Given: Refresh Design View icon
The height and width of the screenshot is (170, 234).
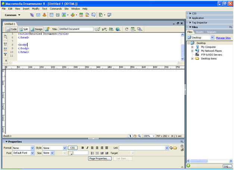Looking at the screenshot, I should [127, 29].
